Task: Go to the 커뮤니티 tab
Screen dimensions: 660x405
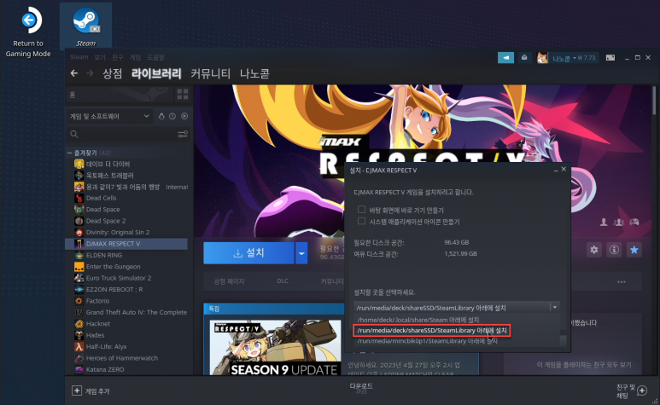Action: point(210,73)
